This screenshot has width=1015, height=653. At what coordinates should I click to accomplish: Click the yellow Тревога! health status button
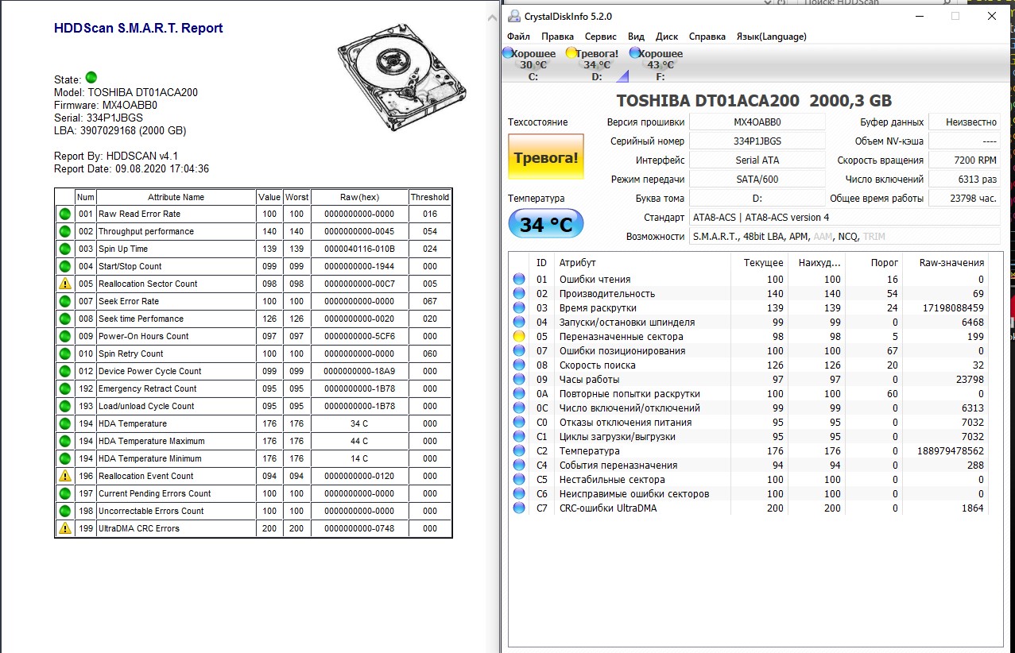(x=546, y=157)
